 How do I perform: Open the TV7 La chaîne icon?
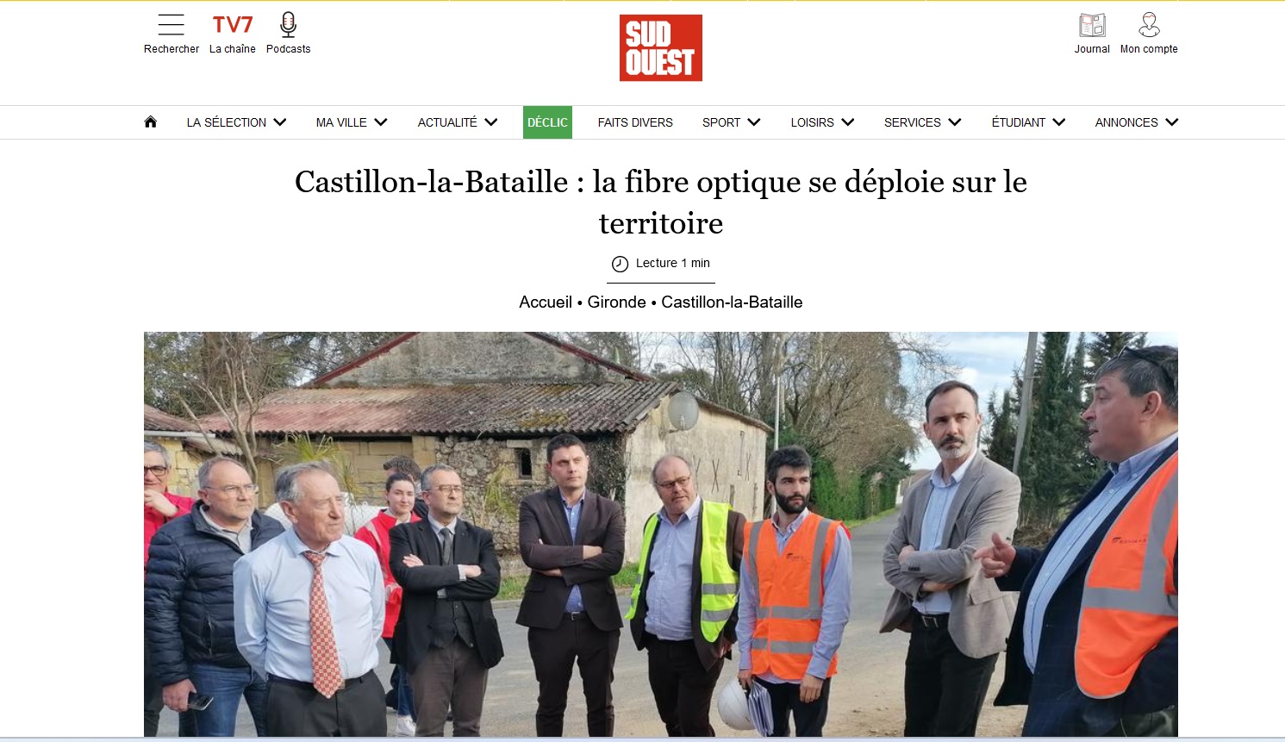[233, 24]
